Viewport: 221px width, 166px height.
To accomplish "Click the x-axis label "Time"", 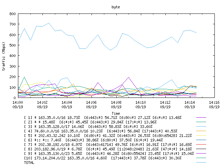I will (x=116, y=113).
